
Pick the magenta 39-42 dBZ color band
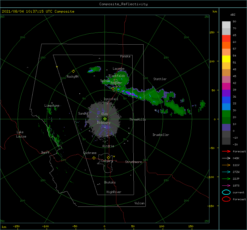pos(226,86)
